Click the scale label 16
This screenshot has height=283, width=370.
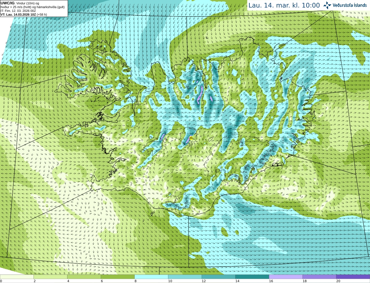[271, 281]
